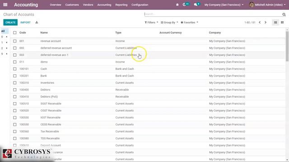Screen dimensions: 289x162
Task: Open the Group By dropdown
Action: 169,22
